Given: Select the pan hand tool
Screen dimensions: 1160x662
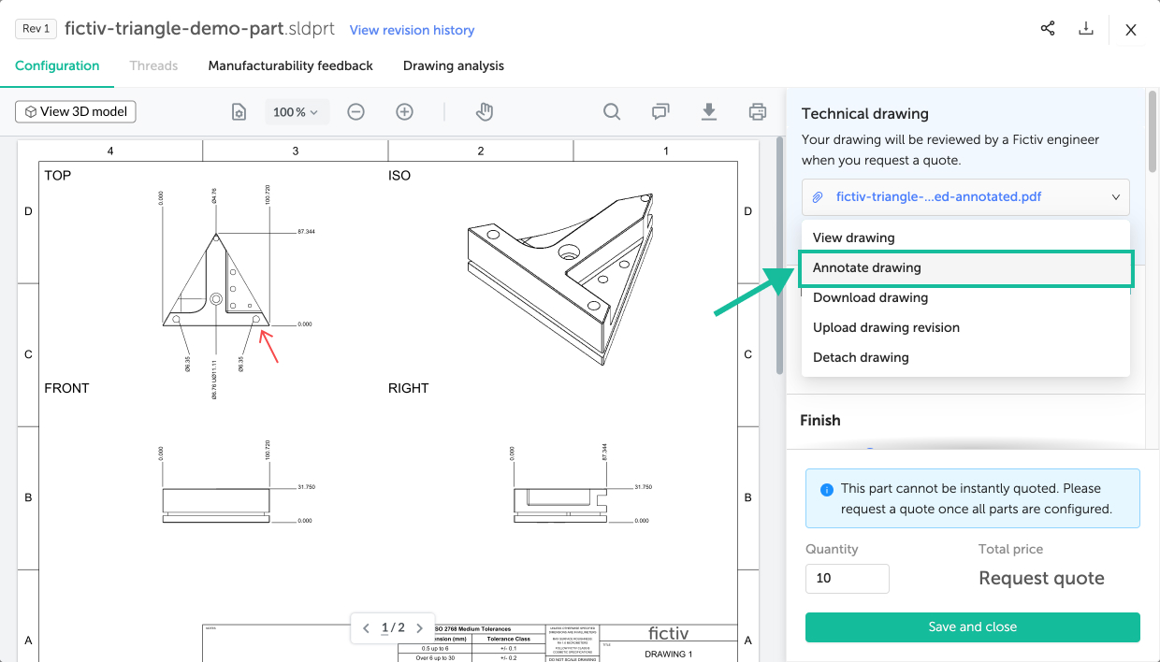Looking at the screenshot, I should pos(484,112).
